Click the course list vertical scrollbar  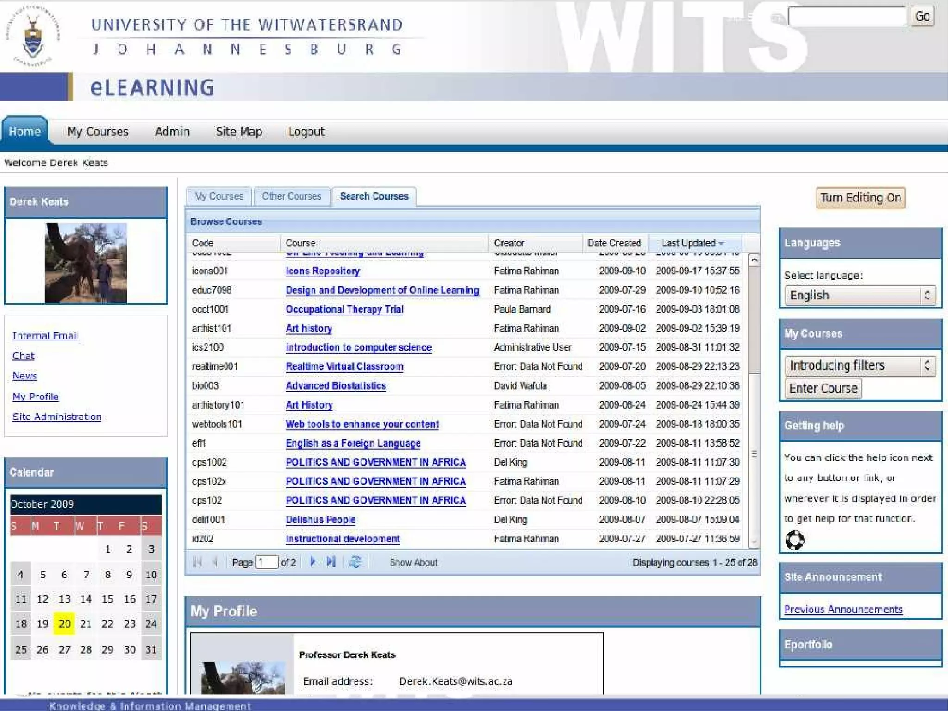pyautogui.click(x=754, y=400)
